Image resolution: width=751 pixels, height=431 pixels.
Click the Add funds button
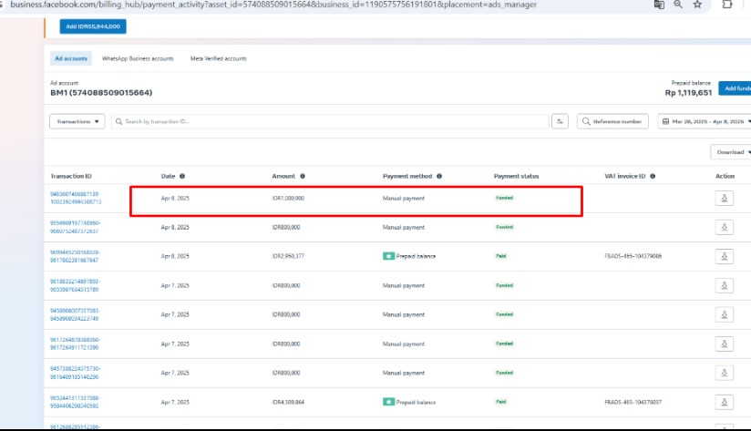tap(735, 88)
